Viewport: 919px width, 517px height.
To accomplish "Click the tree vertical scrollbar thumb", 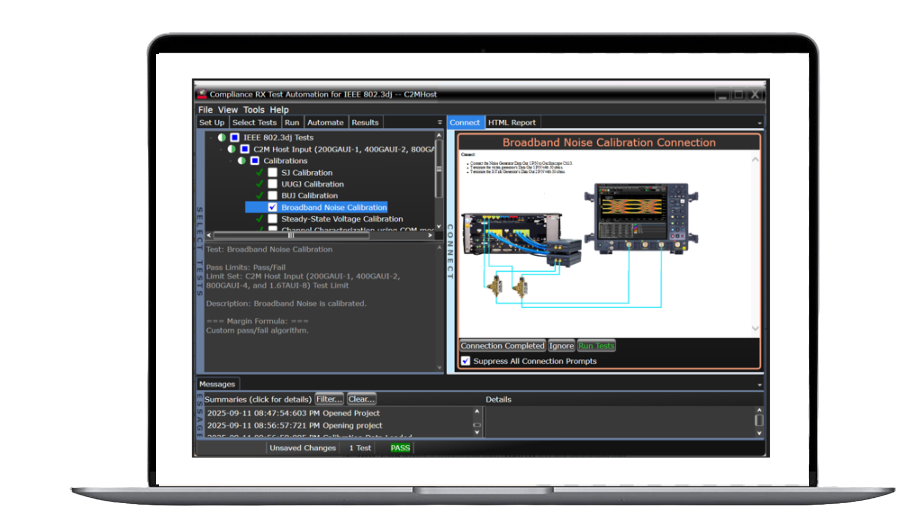I will tap(438, 169).
